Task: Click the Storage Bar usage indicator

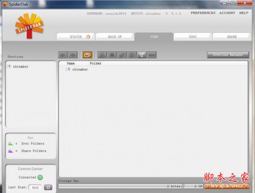Action: pos(130,186)
